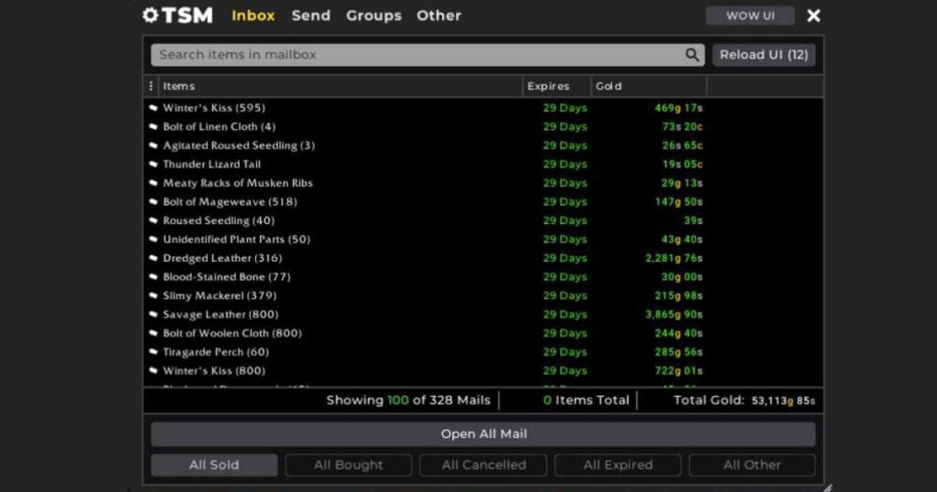Image resolution: width=937 pixels, height=492 pixels.
Task: Choose the All Expired filter button
Action: click(x=618, y=465)
